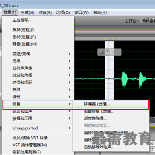Click inside the highlighted waveform selection
Screen dimensions: 155x155
pos(109,70)
